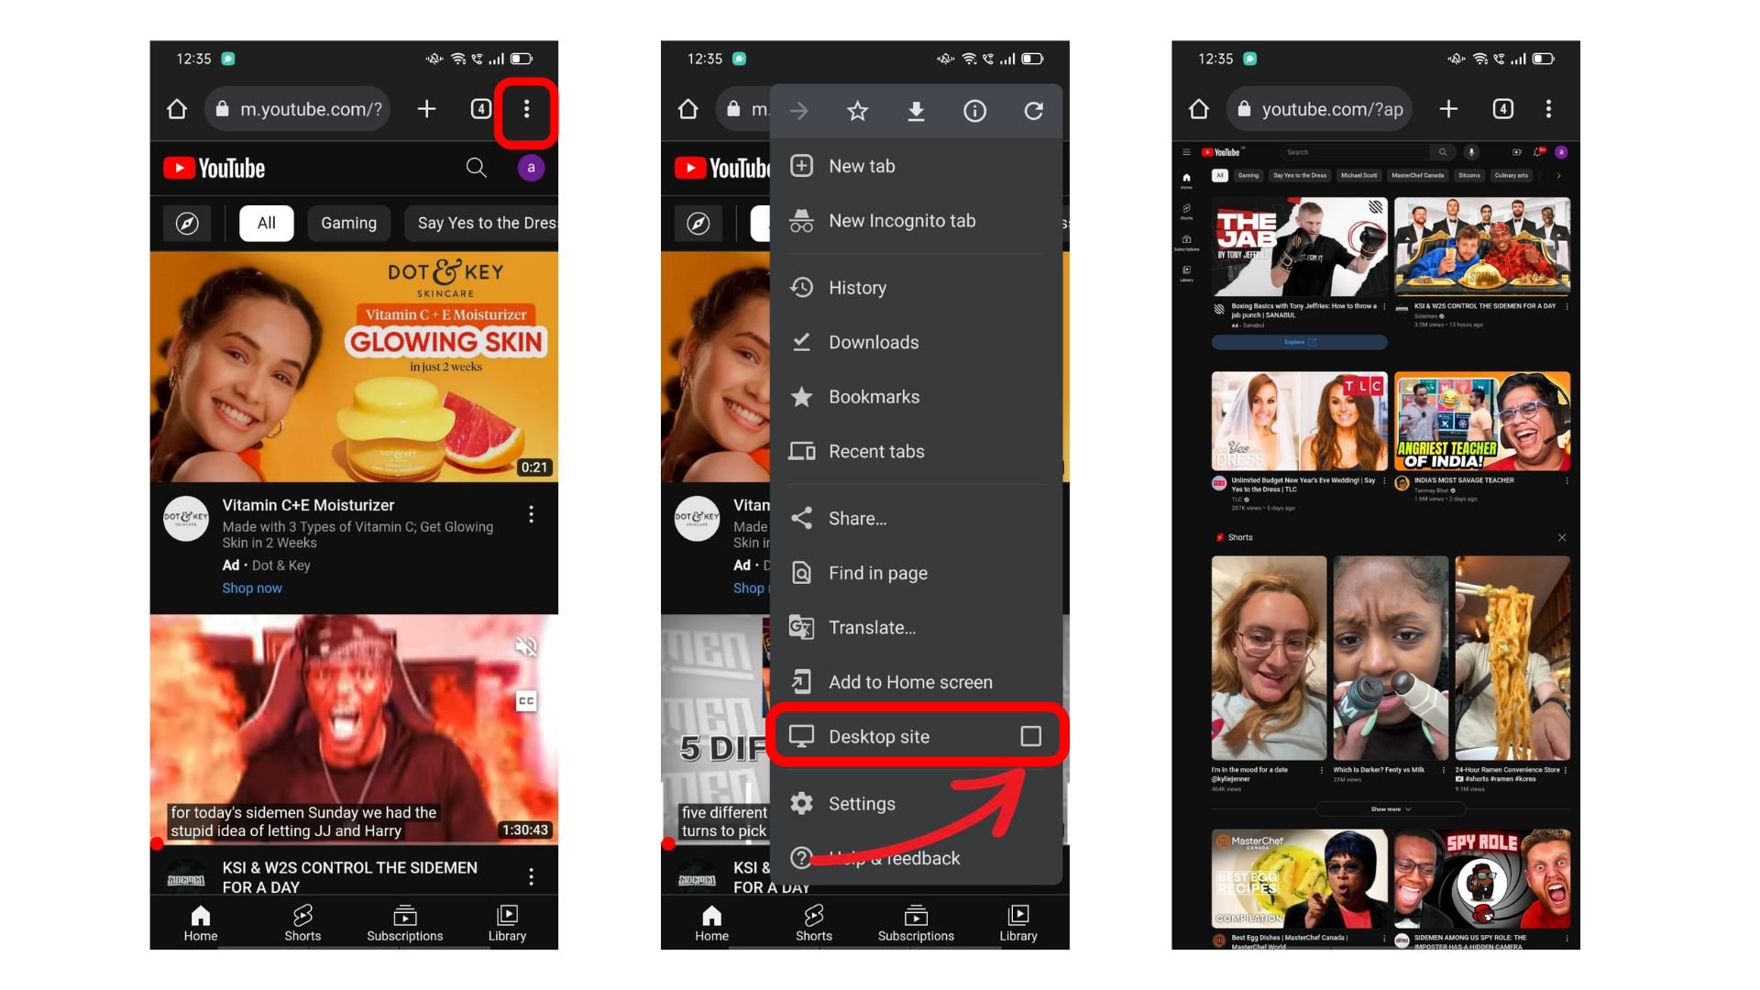Click the YouTube account avatar icon
1760x990 pixels.
tap(530, 167)
